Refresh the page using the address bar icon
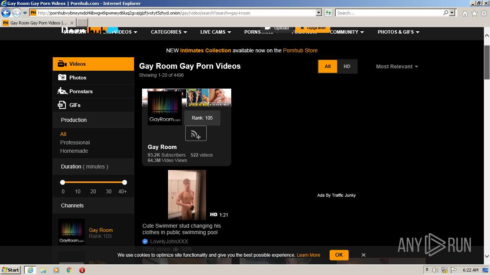This screenshot has height=275, width=490. click(x=328, y=13)
